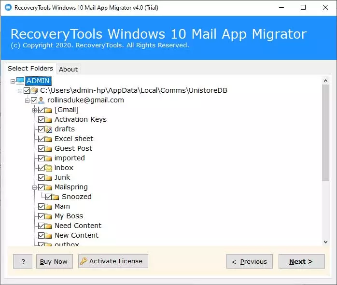Toggle the Guest Post checkbox
This screenshot has height=285, width=337.
click(41, 148)
